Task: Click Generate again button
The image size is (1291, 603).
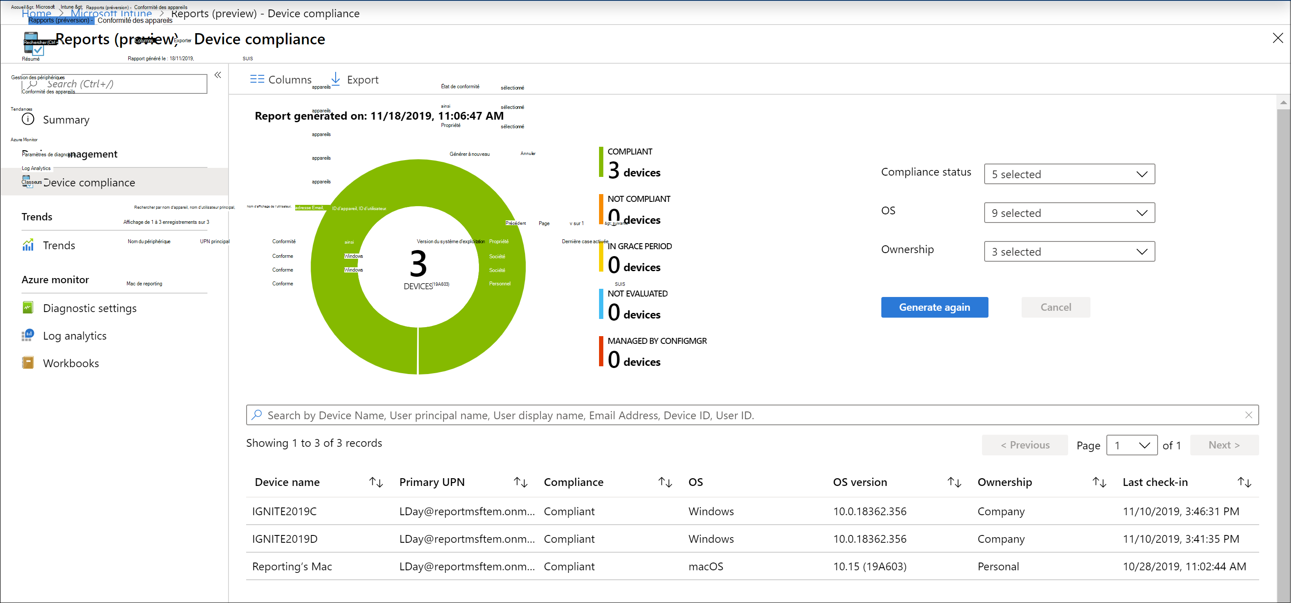Action: point(935,307)
